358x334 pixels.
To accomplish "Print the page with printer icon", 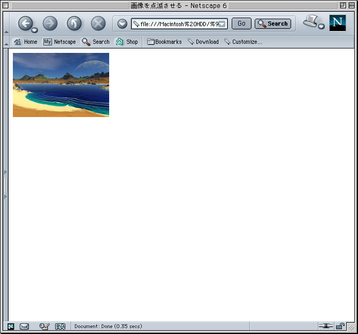I will click(310, 21).
